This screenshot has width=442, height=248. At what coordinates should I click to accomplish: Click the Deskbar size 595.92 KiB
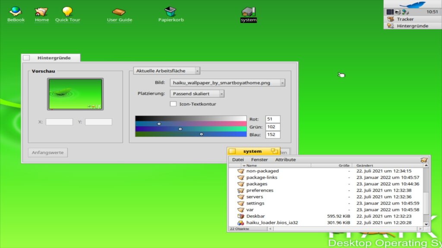[x=338, y=216]
